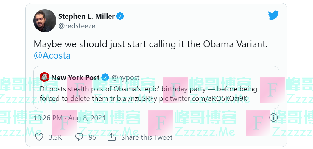Click Stephen L. Miller's verified badge
The image size is (313, 149).
coord(120,16)
